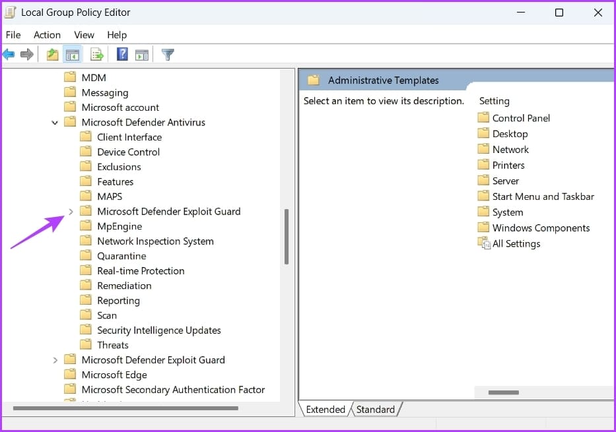Toggle Show/Hide Action Pane toolbar icon
The image size is (616, 432).
point(142,55)
